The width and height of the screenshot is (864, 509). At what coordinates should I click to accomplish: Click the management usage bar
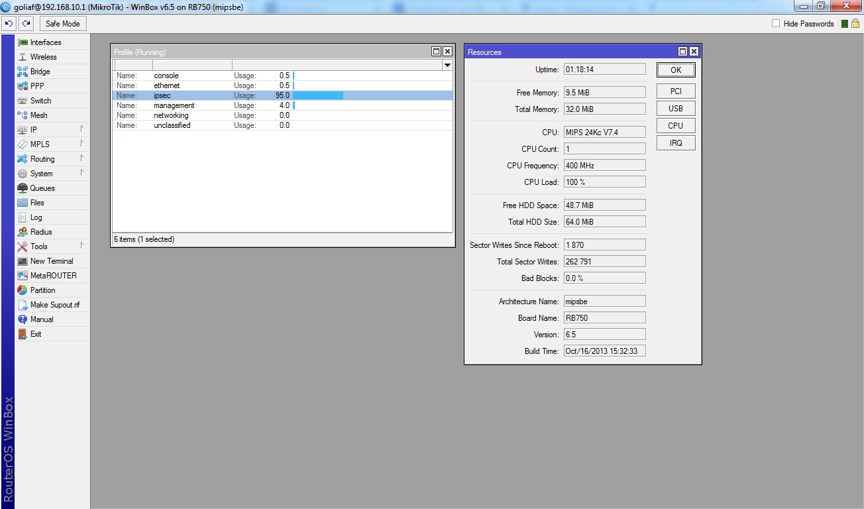(294, 105)
